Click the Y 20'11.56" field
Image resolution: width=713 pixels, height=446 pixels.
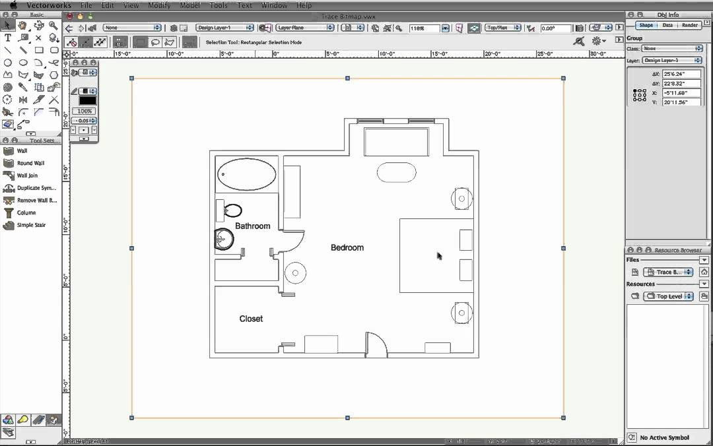coord(681,102)
